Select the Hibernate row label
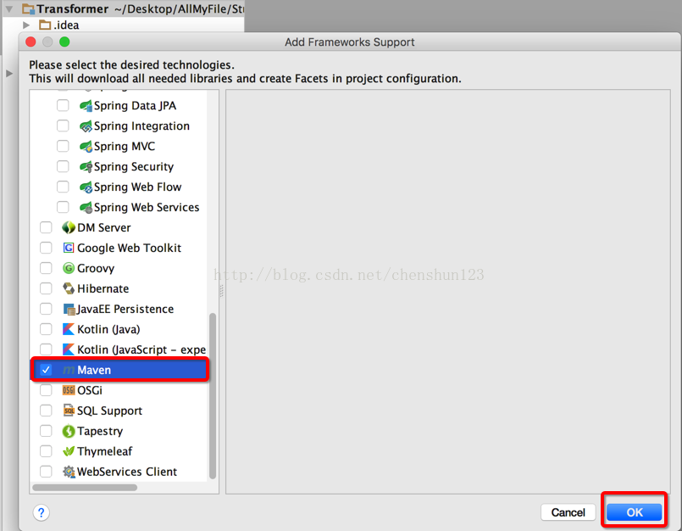Viewport: 682px width, 531px height. coord(103,288)
